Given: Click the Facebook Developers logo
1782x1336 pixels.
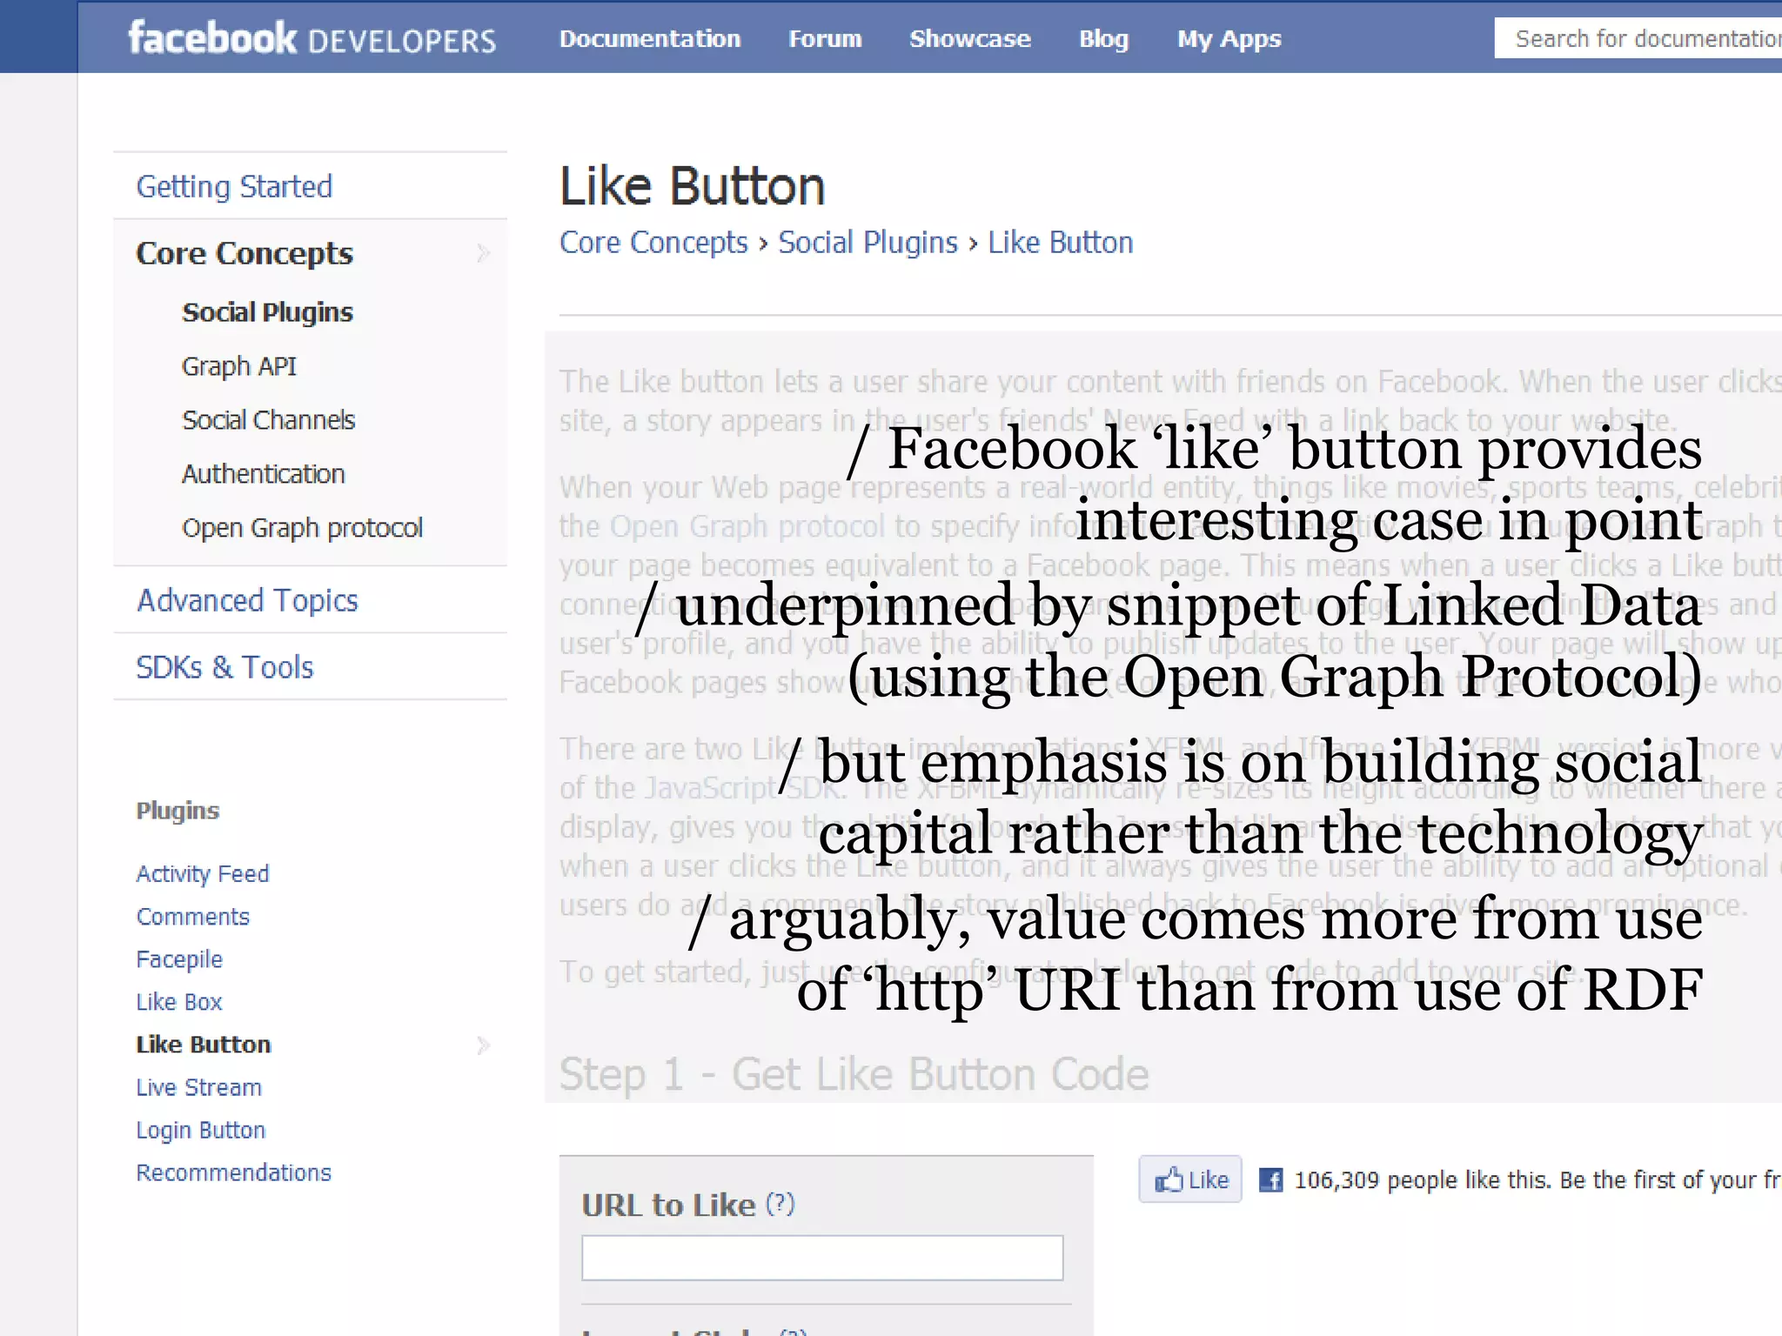Looking at the screenshot, I should pos(312,38).
